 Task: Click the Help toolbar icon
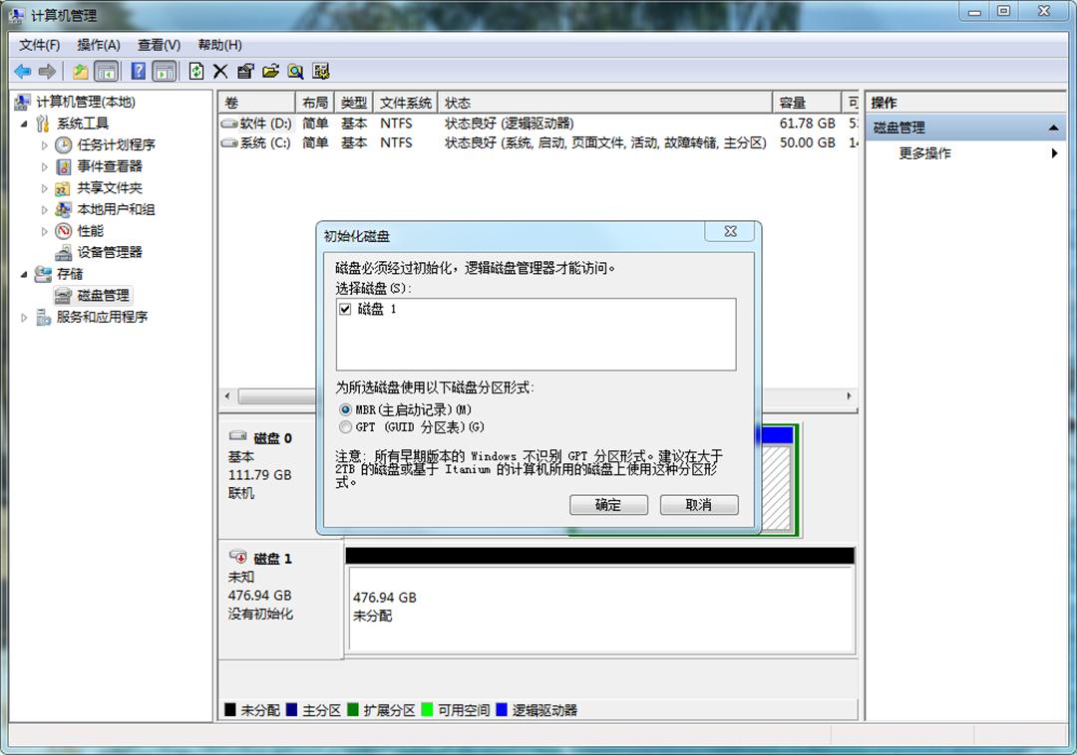click(138, 71)
